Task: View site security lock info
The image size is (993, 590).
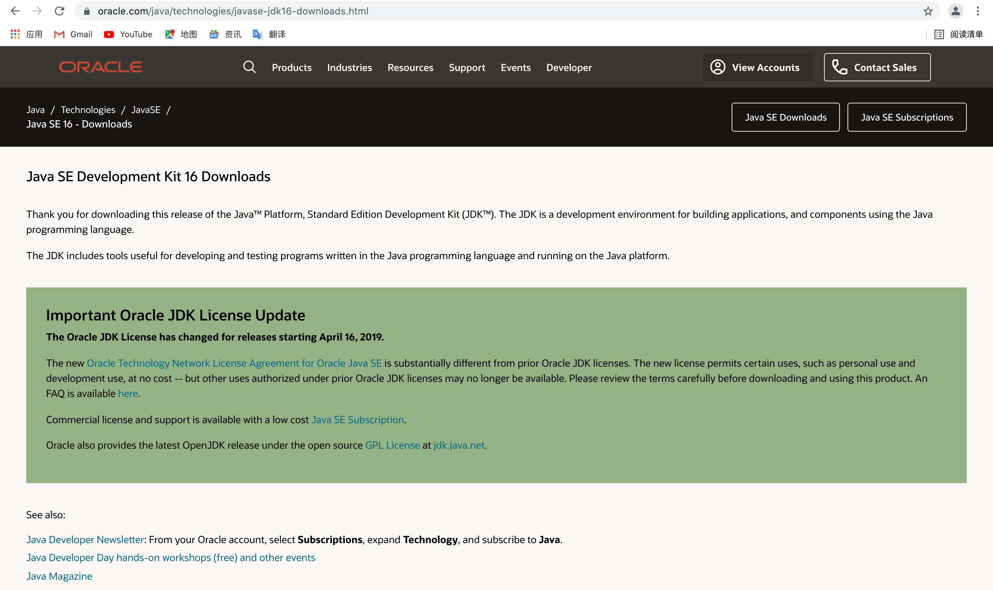Action: point(87,11)
